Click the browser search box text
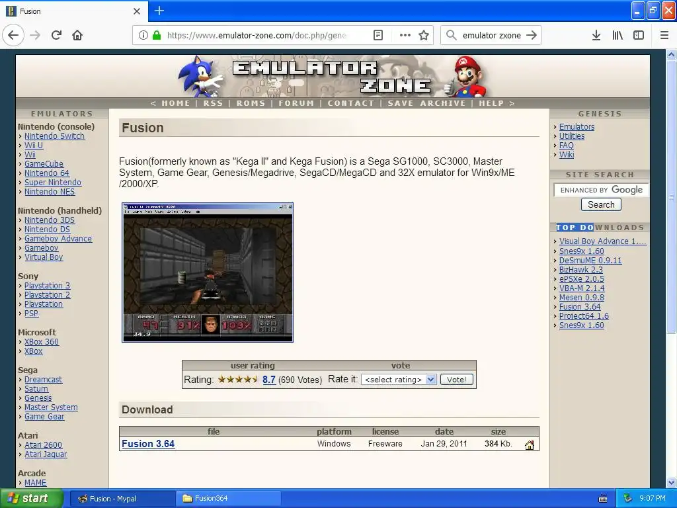The width and height of the screenshot is (677, 508). [491, 36]
